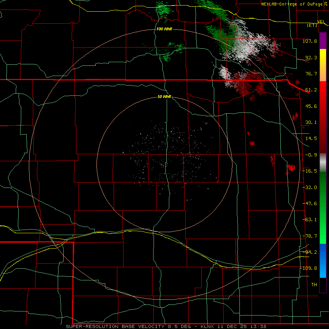Click the bright red segment of color scale
This screenshot has width=329, height=329.
(x=323, y=117)
